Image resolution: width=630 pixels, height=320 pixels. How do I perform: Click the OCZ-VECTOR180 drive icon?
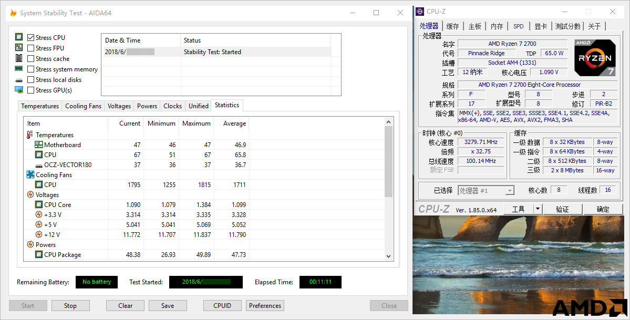click(x=38, y=165)
